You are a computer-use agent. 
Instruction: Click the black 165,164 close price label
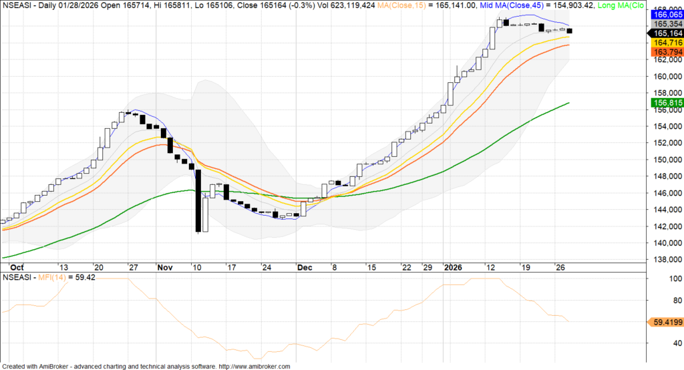coord(665,33)
